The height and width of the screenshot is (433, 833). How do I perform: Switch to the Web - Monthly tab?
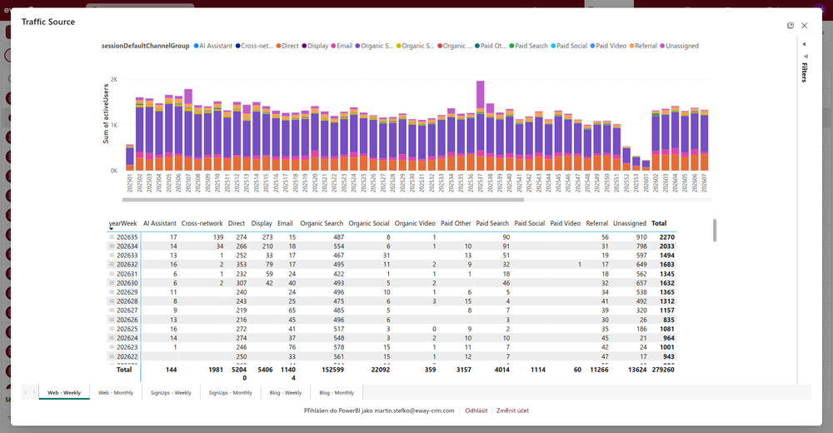115,393
